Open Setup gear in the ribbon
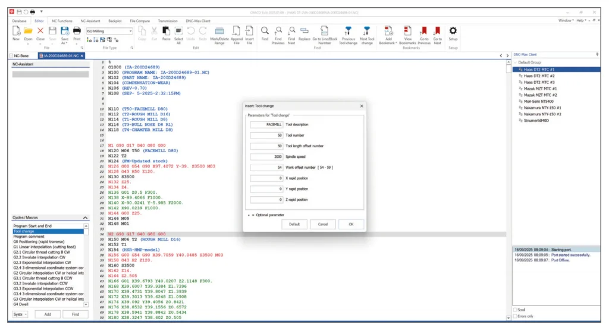 click(x=453, y=31)
